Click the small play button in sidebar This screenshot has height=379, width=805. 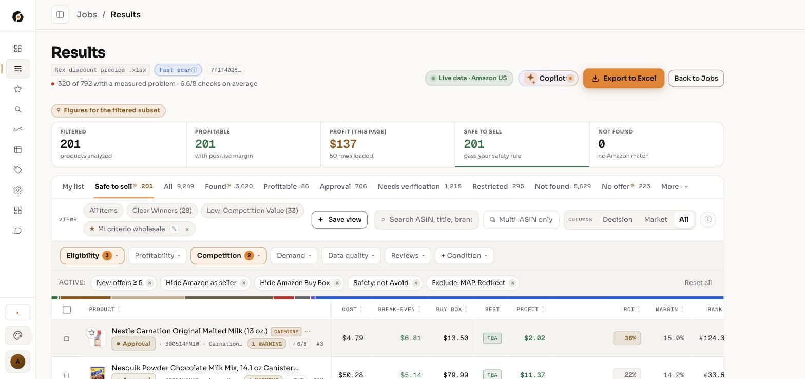[18, 312]
